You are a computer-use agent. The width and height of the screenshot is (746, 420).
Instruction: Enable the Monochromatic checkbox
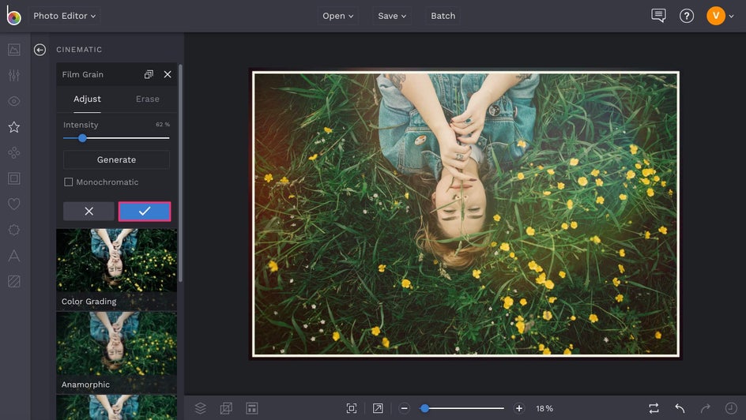(x=69, y=182)
